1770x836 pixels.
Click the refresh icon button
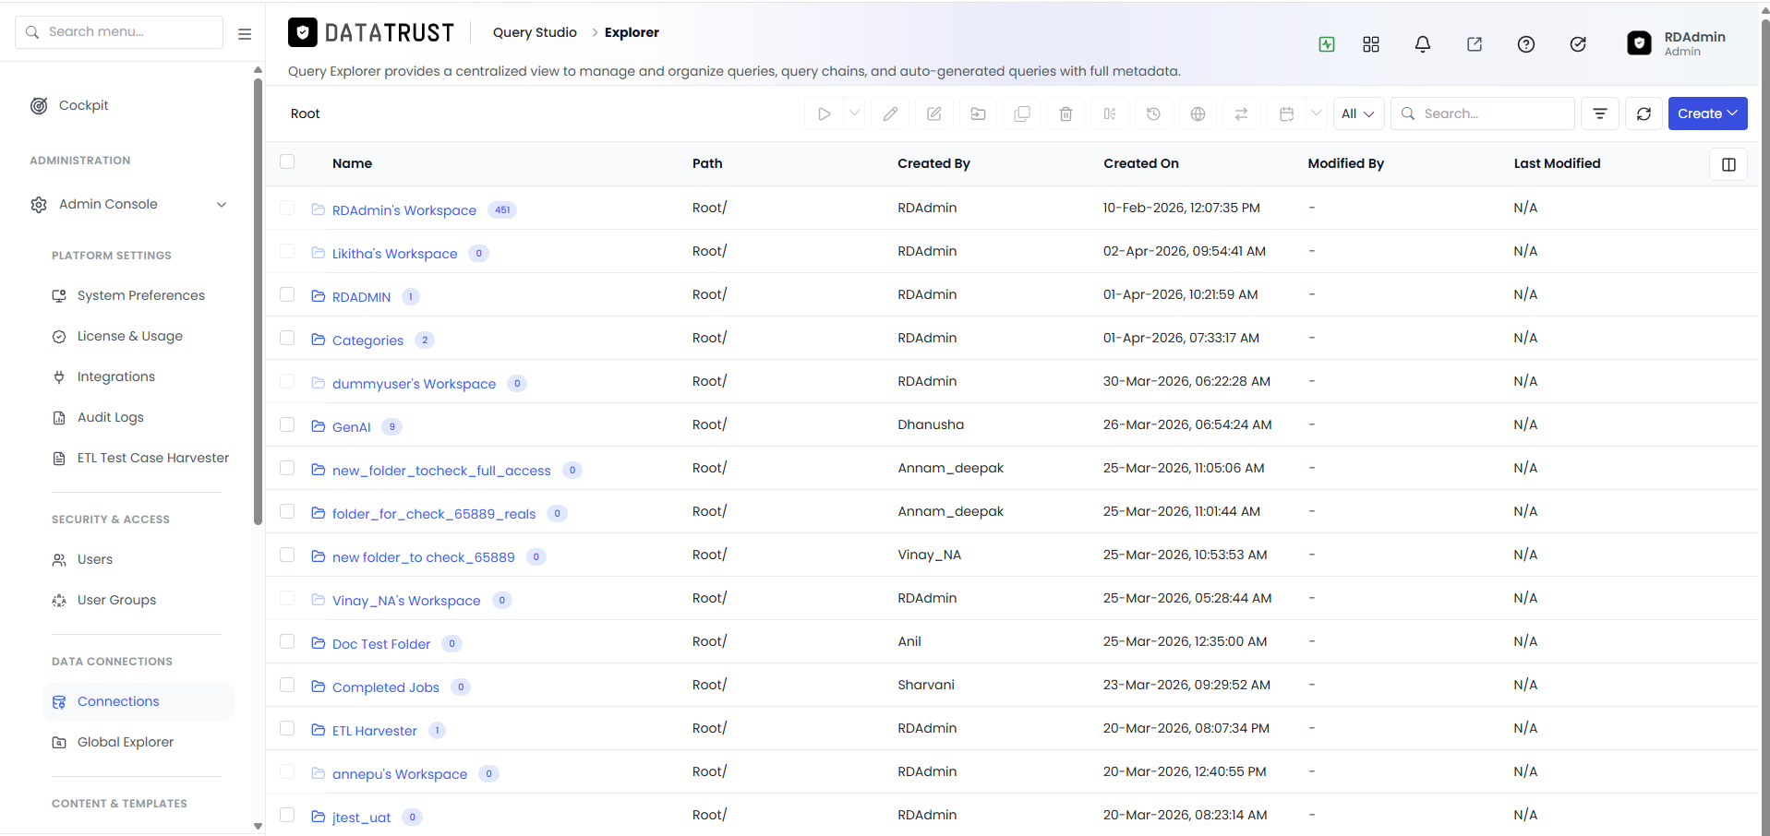click(x=1644, y=113)
